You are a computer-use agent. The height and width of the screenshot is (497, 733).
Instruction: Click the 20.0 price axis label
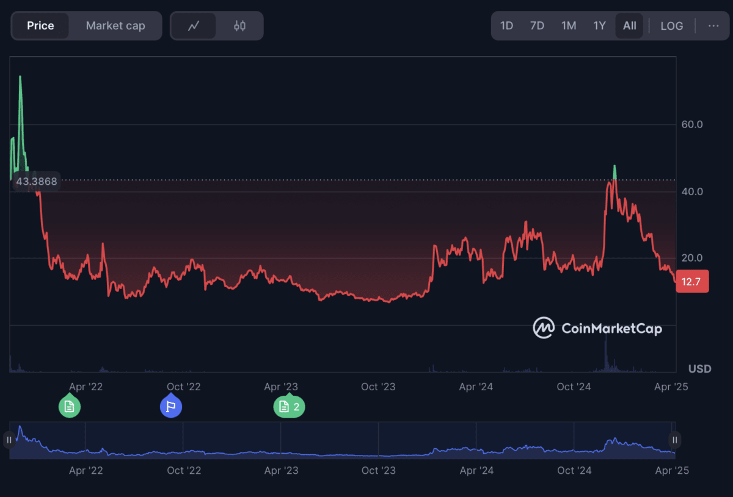tap(692, 258)
